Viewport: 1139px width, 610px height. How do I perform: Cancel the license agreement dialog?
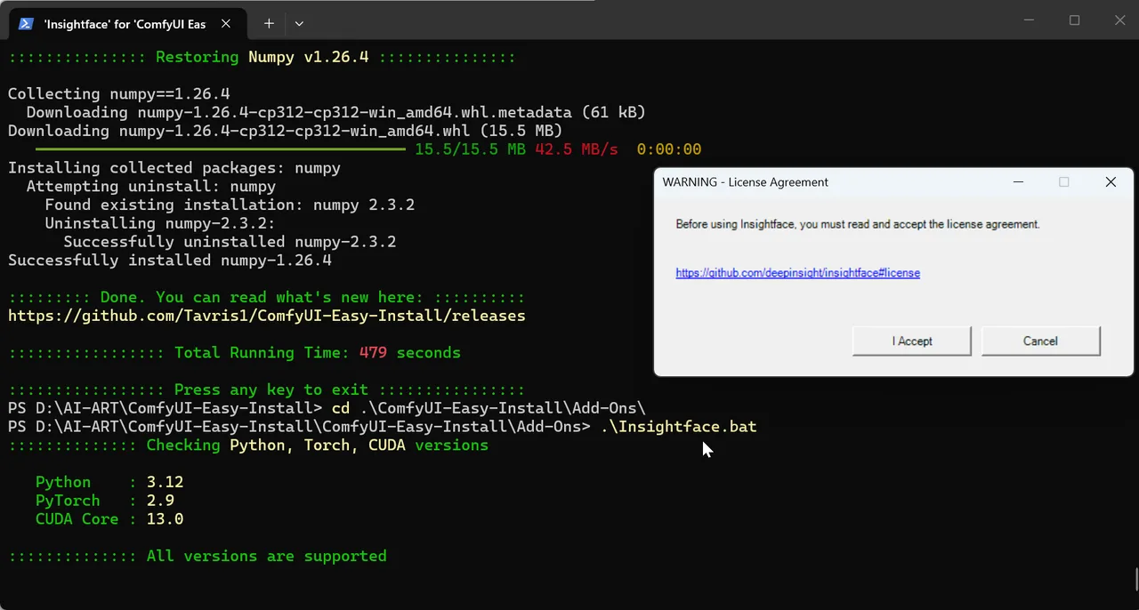point(1040,341)
